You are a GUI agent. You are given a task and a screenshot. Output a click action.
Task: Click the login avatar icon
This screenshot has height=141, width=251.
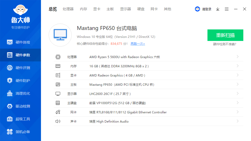pyautogui.click(x=197, y=9)
